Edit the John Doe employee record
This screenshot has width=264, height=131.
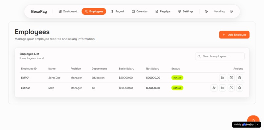click(x=231, y=78)
